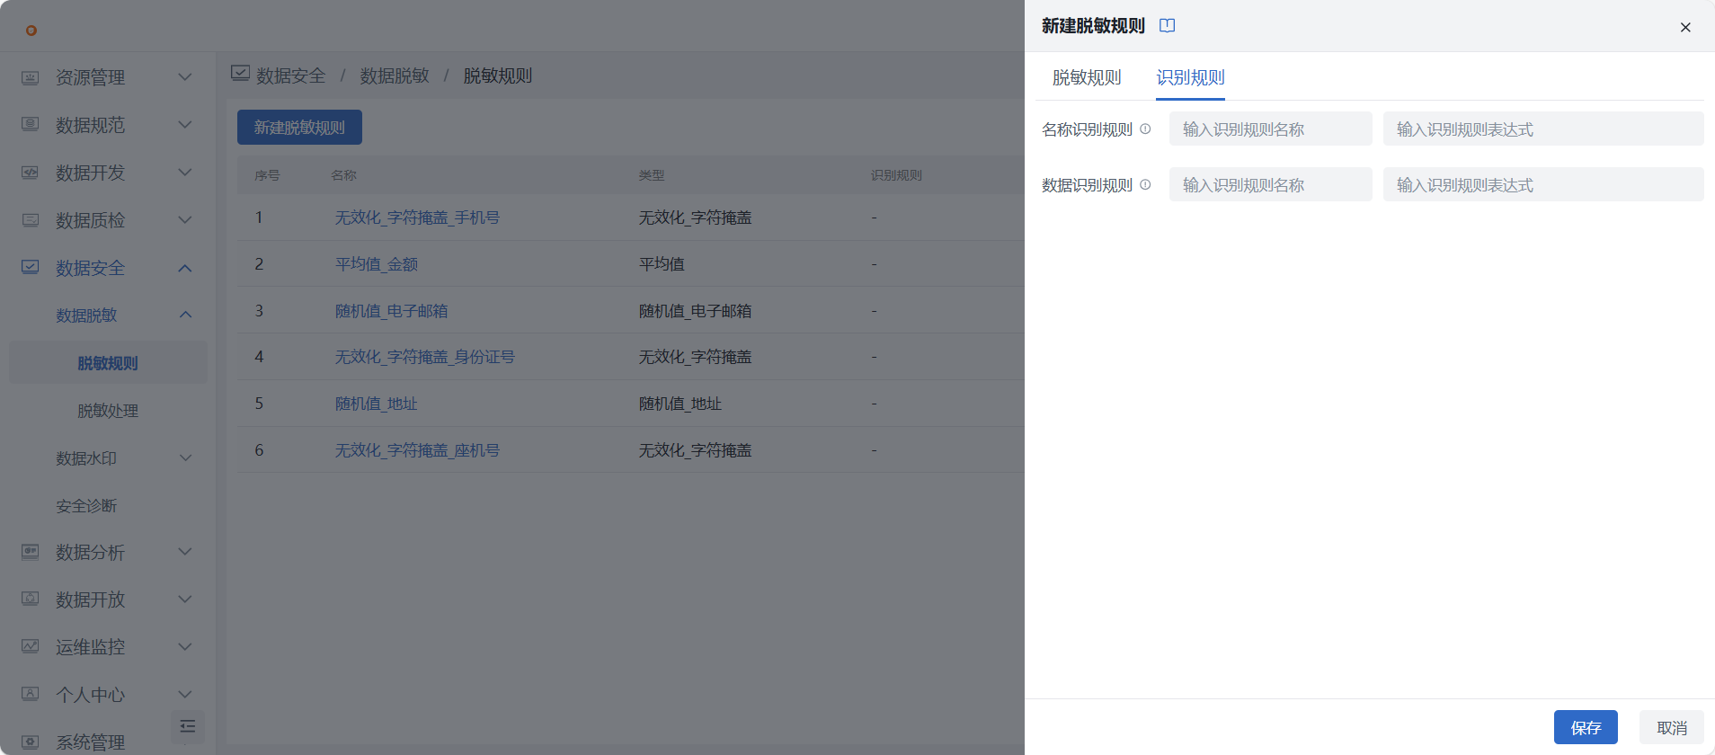Viewport: 1715px width, 755px height.
Task: Focus 名称识别规则 rule name input
Action: tap(1270, 129)
